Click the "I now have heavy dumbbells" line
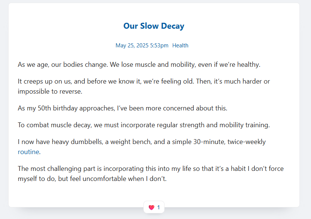The width and height of the screenshot is (311, 219). (x=142, y=142)
